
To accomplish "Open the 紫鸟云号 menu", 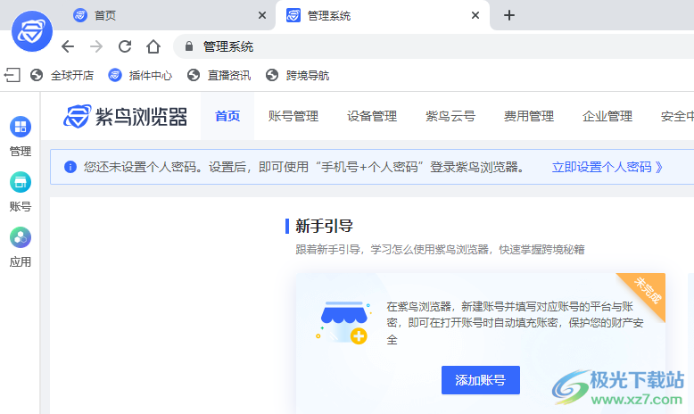I will [x=450, y=117].
